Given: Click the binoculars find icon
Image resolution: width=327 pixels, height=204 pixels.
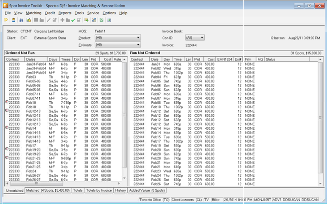Looking at the screenshot, I should (x=21, y=20).
